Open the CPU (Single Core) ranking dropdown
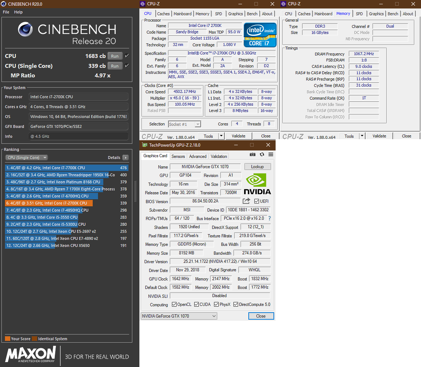Viewport: 421px width, 367px height. pos(26,158)
